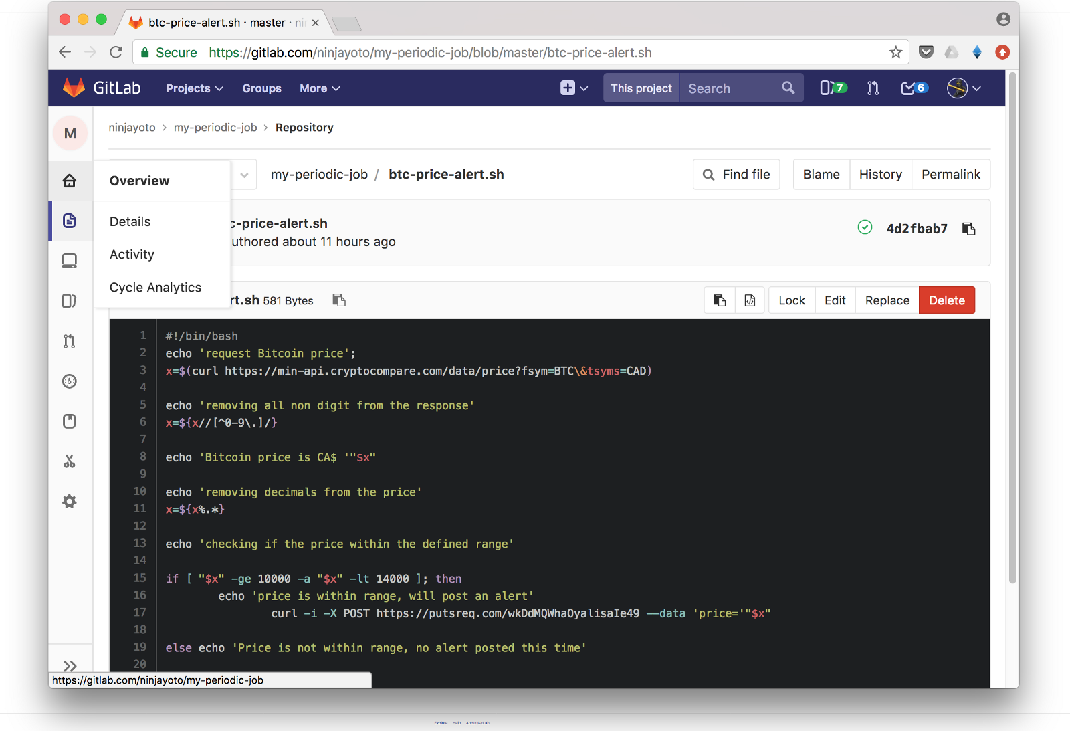Click the Find file button
The width and height of the screenshot is (1070, 731).
(x=736, y=175)
